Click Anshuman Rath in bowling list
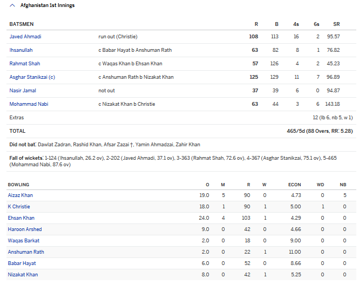Image resolution: width=359 pixels, height=285 pixels. pyautogui.click(x=26, y=252)
